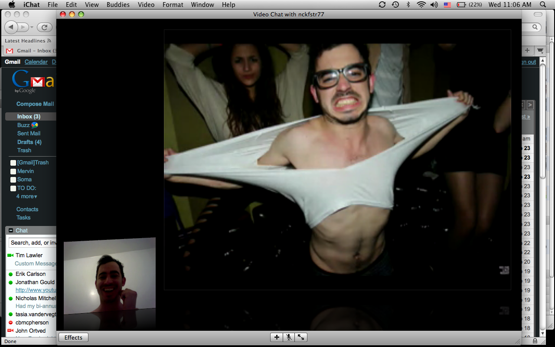Click the Gmail logo
Screen dimensions: 555x347
[x=33, y=82]
